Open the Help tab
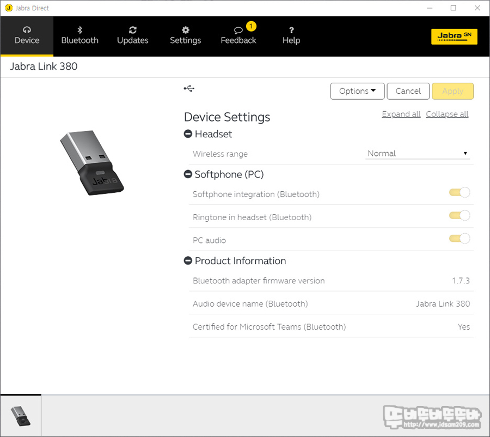The height and width of the screenshot is (437, 490). 291,36
